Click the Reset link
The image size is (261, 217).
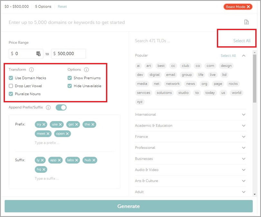(x=62, y=6)
